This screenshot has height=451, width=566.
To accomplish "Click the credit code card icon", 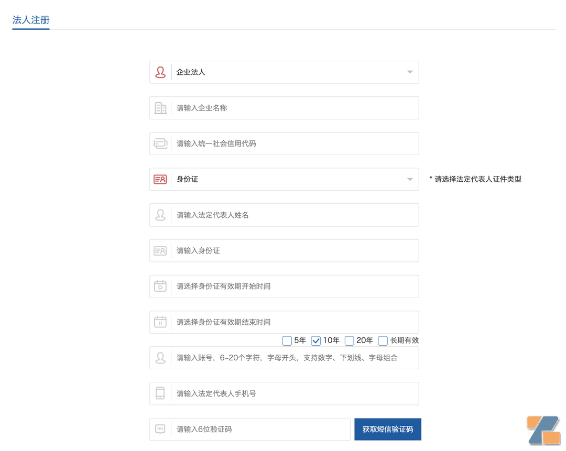I will click(160, 144).
